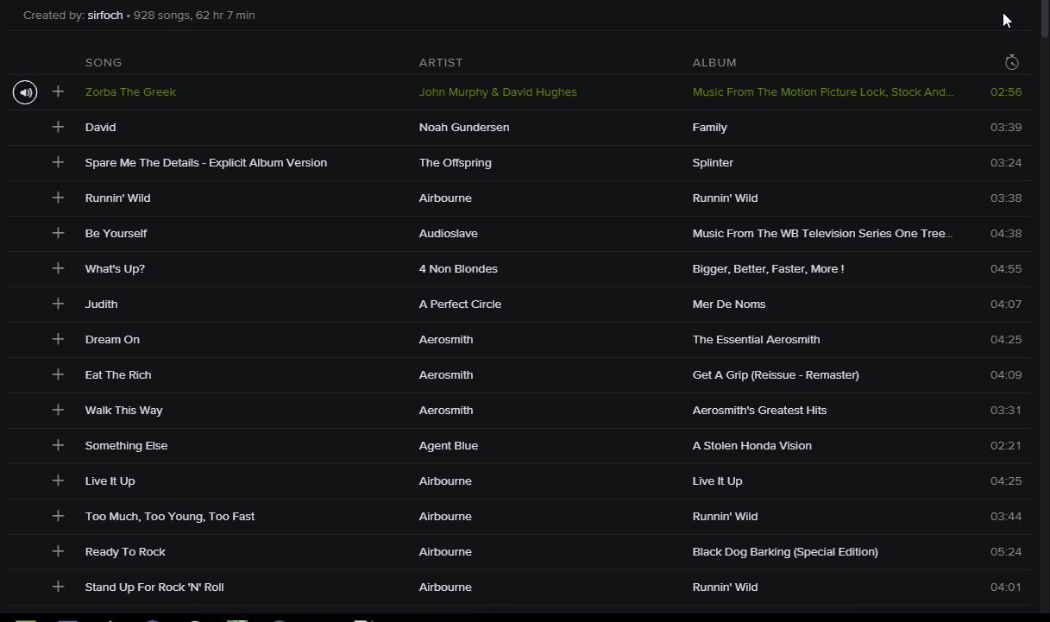Add Zorba The Greek with its plus icon
Viewport: 1050px width, 622px height.
tap(58, 91)
